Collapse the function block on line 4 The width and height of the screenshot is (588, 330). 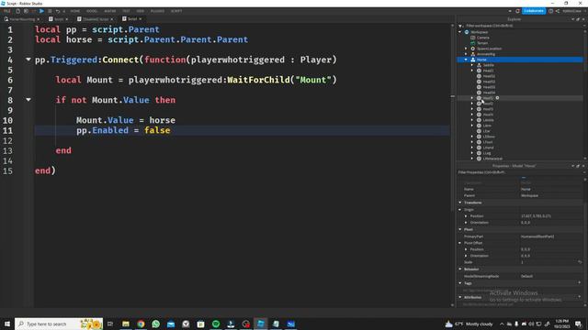pos(28,60)
